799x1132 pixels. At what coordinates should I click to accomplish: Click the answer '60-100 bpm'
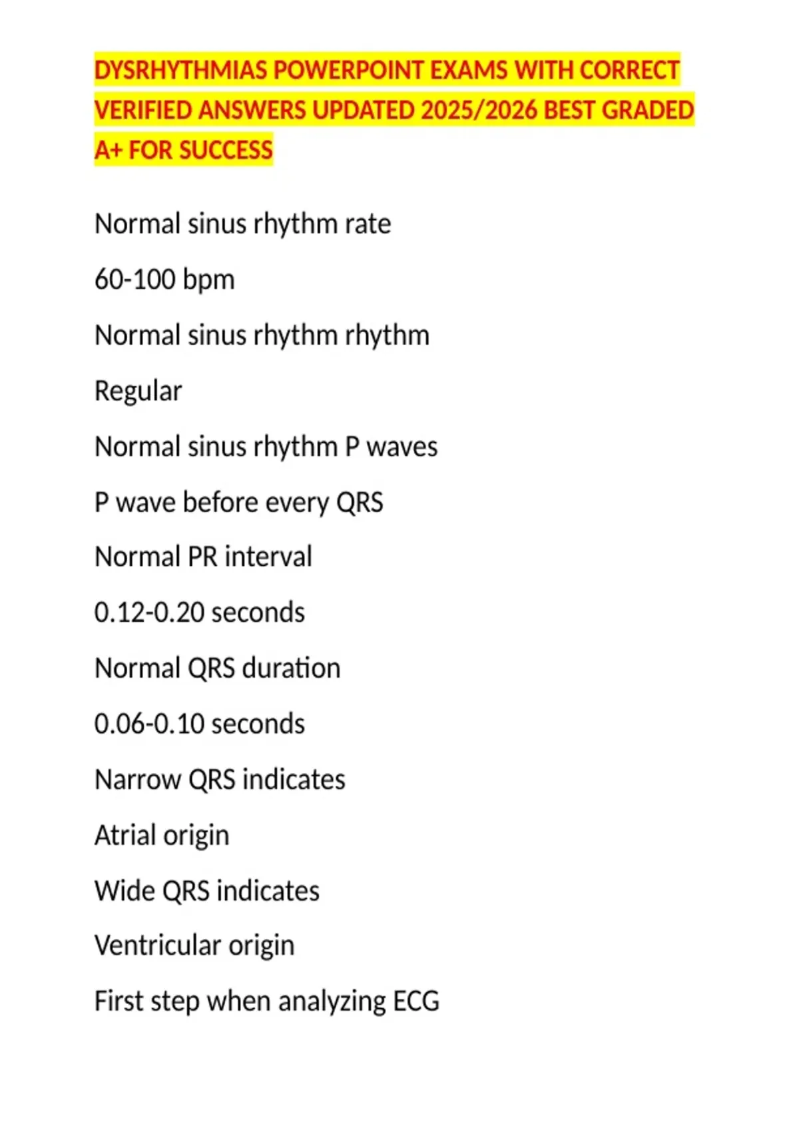(164, 280)
